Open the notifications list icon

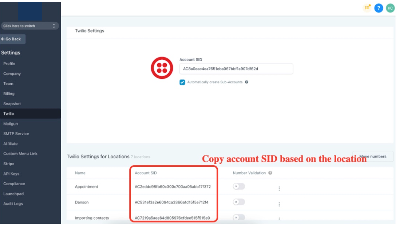pos(367,8)
